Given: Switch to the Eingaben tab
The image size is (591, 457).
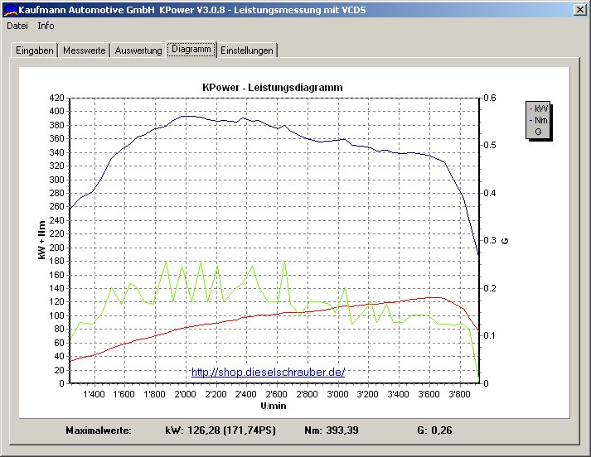Looking at the screenshot, I should [34, 50].
